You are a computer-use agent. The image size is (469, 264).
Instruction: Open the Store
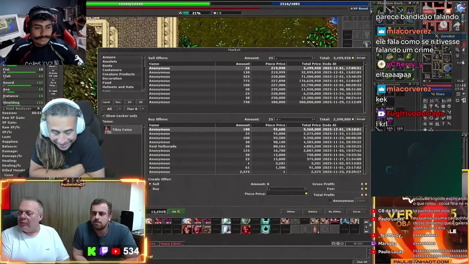click(x=437, y=94)
